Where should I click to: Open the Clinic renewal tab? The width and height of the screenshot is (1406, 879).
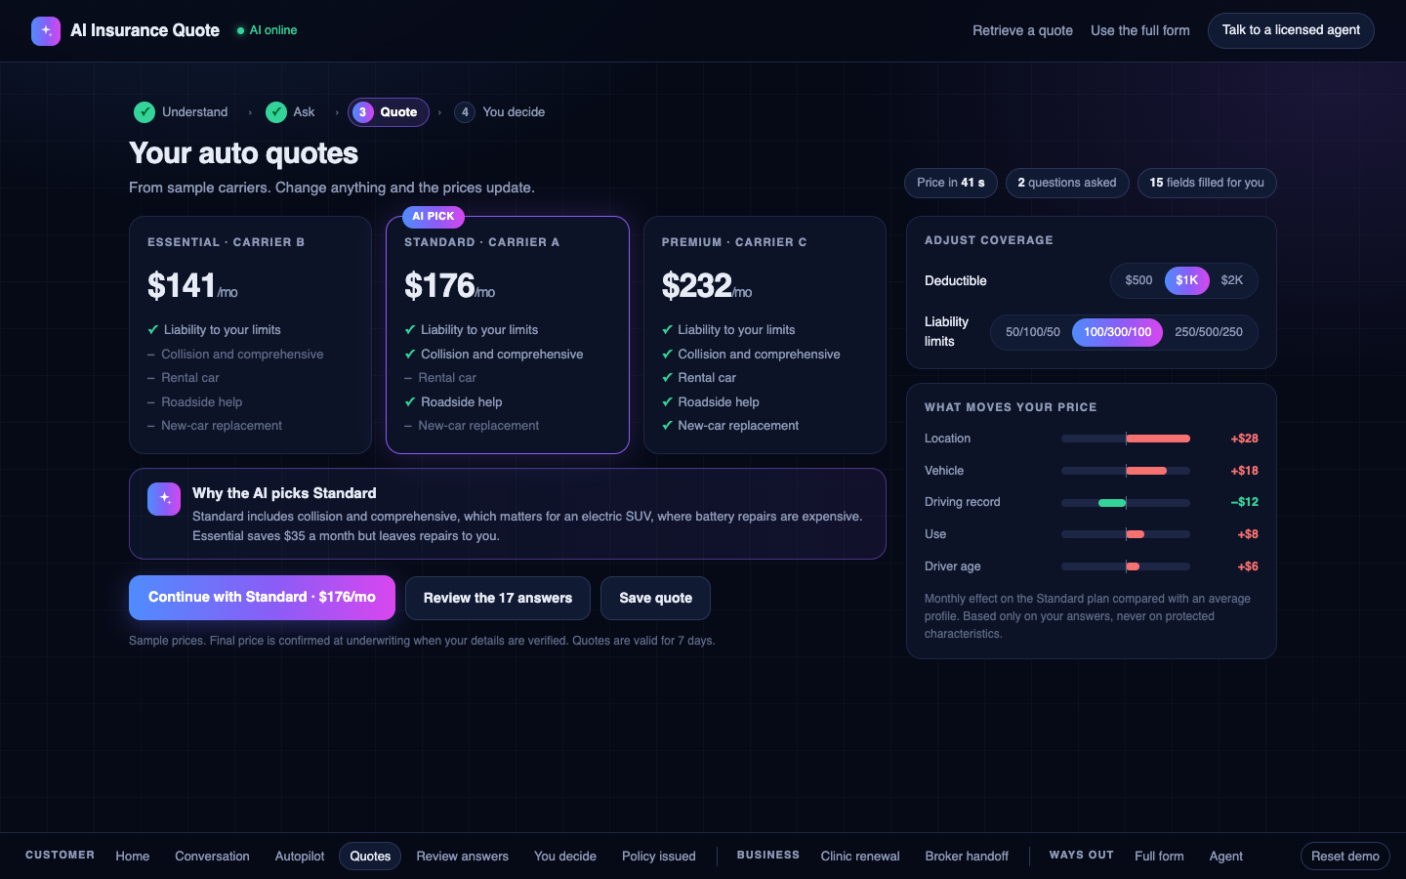coord(860,856)
